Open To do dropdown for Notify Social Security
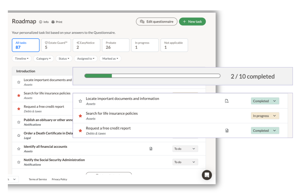 point(185,162)
